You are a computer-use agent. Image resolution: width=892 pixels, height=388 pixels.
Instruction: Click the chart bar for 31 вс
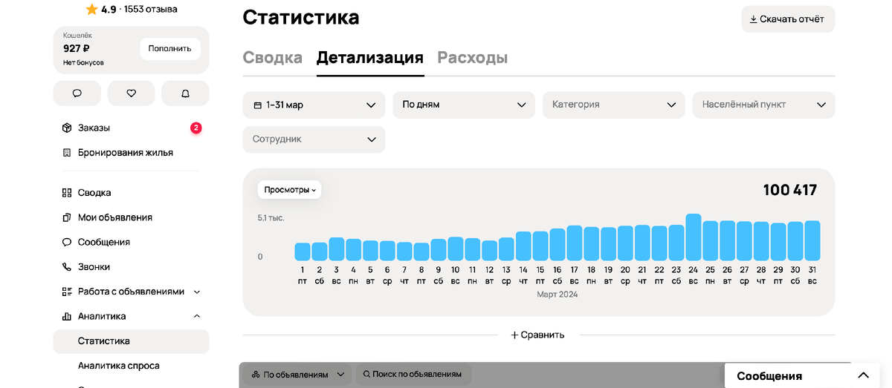click(812, 240)
